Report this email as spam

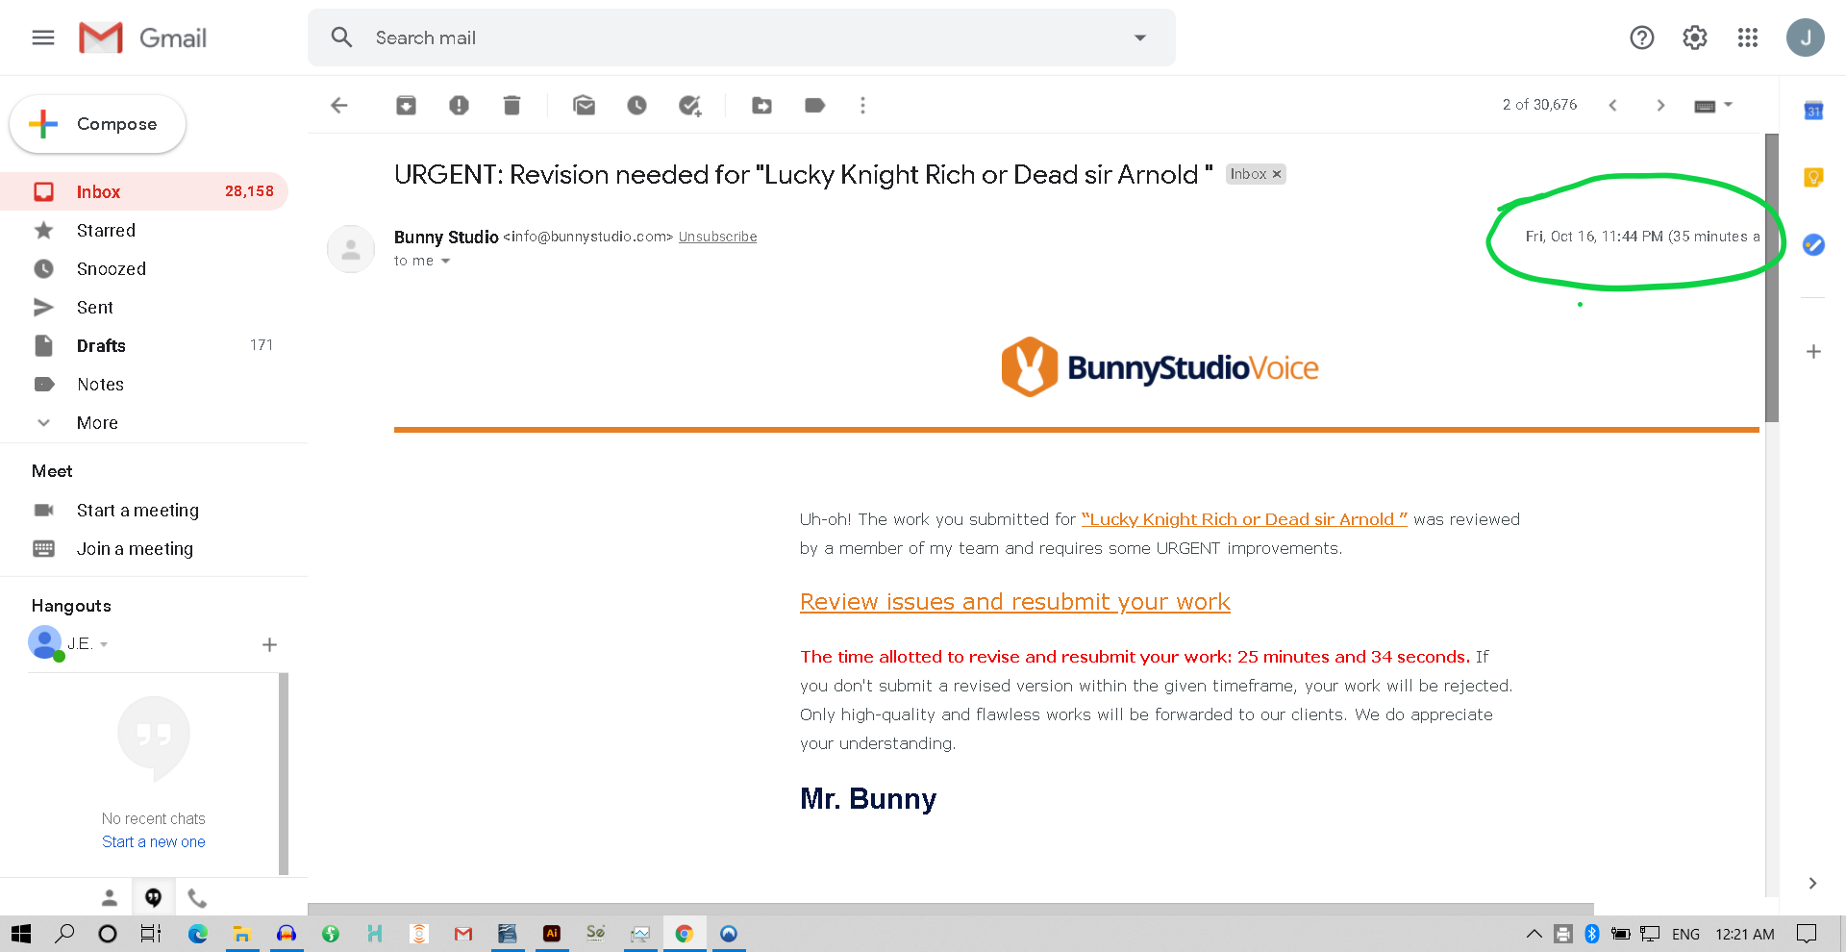(459, 106)
